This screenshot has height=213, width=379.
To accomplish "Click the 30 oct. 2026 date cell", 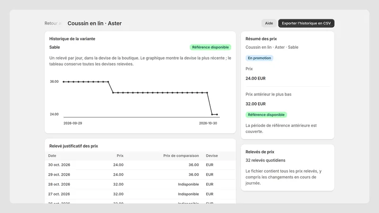I will (59, 165).
